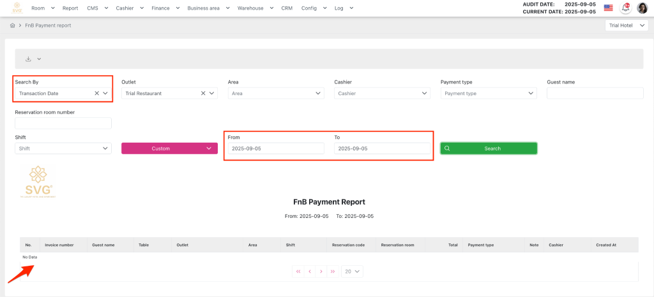Open the Cashier filter dropdown
Screen dimensions: 654x297
pyautogui.click(x=382, y=93)
